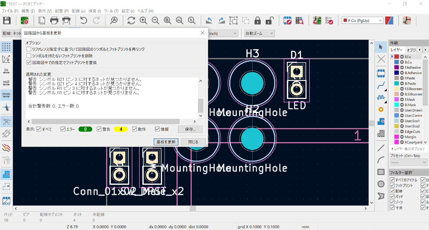Rotate clockwise with the toolbar icon
The image size is (429, 230).
coord(221,20)
